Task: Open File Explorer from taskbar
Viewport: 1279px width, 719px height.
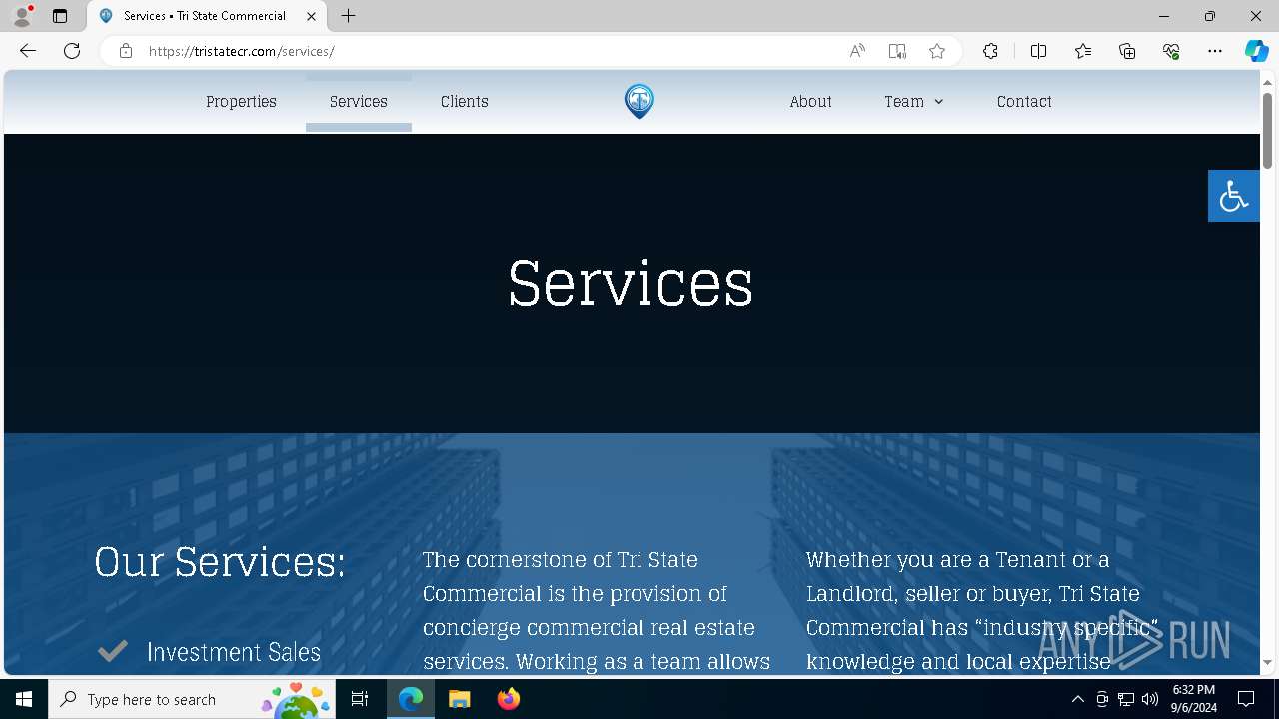Action: click(x=459, y=699)
